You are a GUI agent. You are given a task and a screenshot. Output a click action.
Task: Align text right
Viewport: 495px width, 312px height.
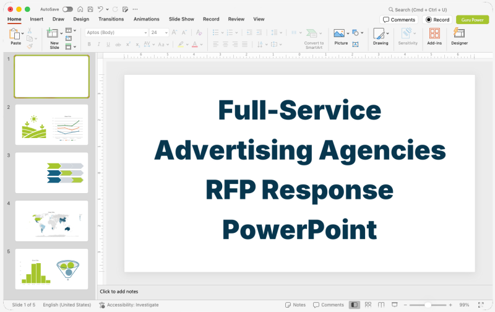pos(235,44)
